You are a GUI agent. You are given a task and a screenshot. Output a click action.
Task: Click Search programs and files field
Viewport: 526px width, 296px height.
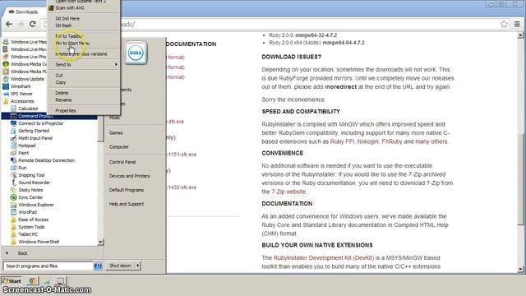(x=48, y=266)
